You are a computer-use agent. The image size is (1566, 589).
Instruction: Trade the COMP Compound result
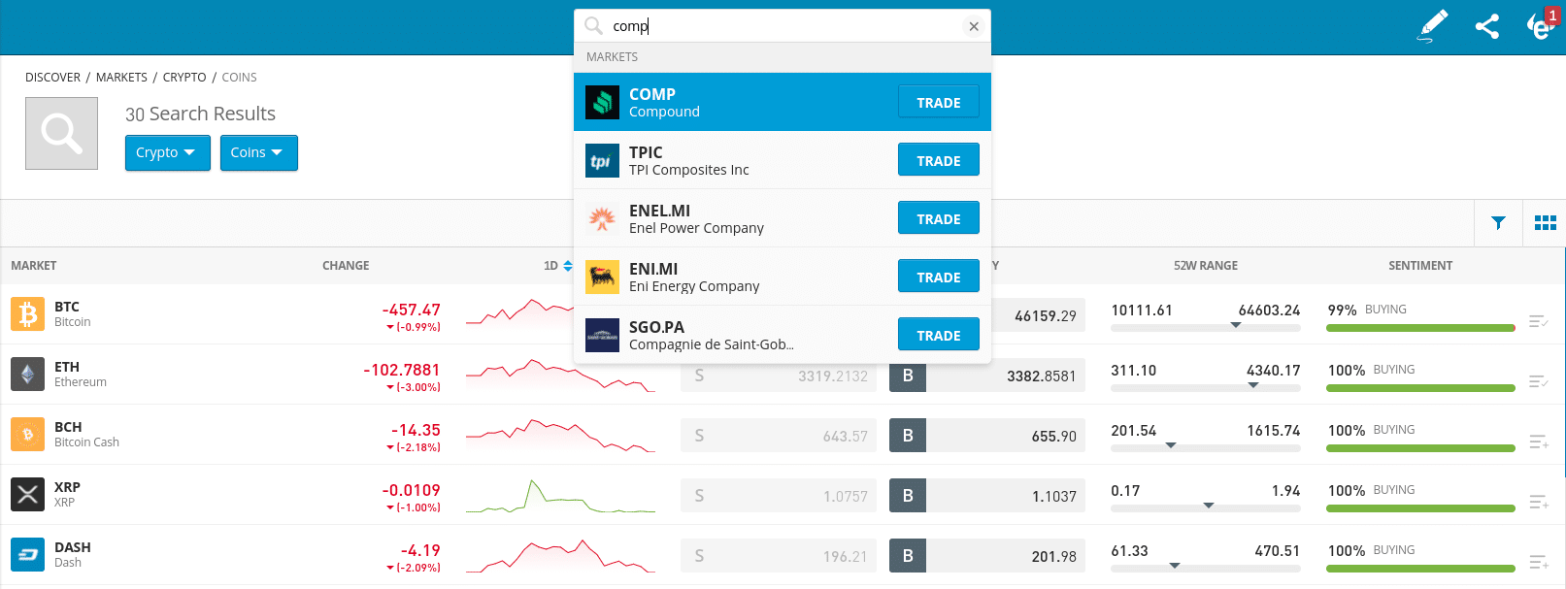938,102
